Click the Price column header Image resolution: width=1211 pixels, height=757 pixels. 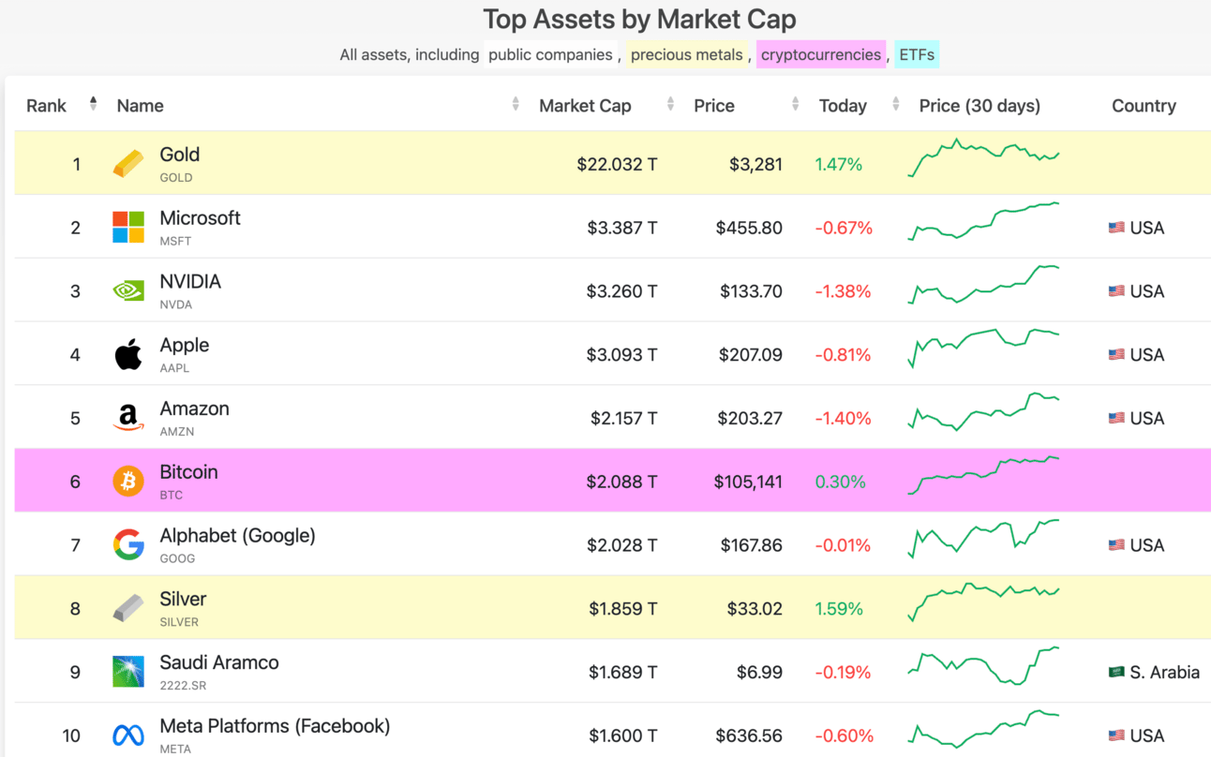(714, 106)
